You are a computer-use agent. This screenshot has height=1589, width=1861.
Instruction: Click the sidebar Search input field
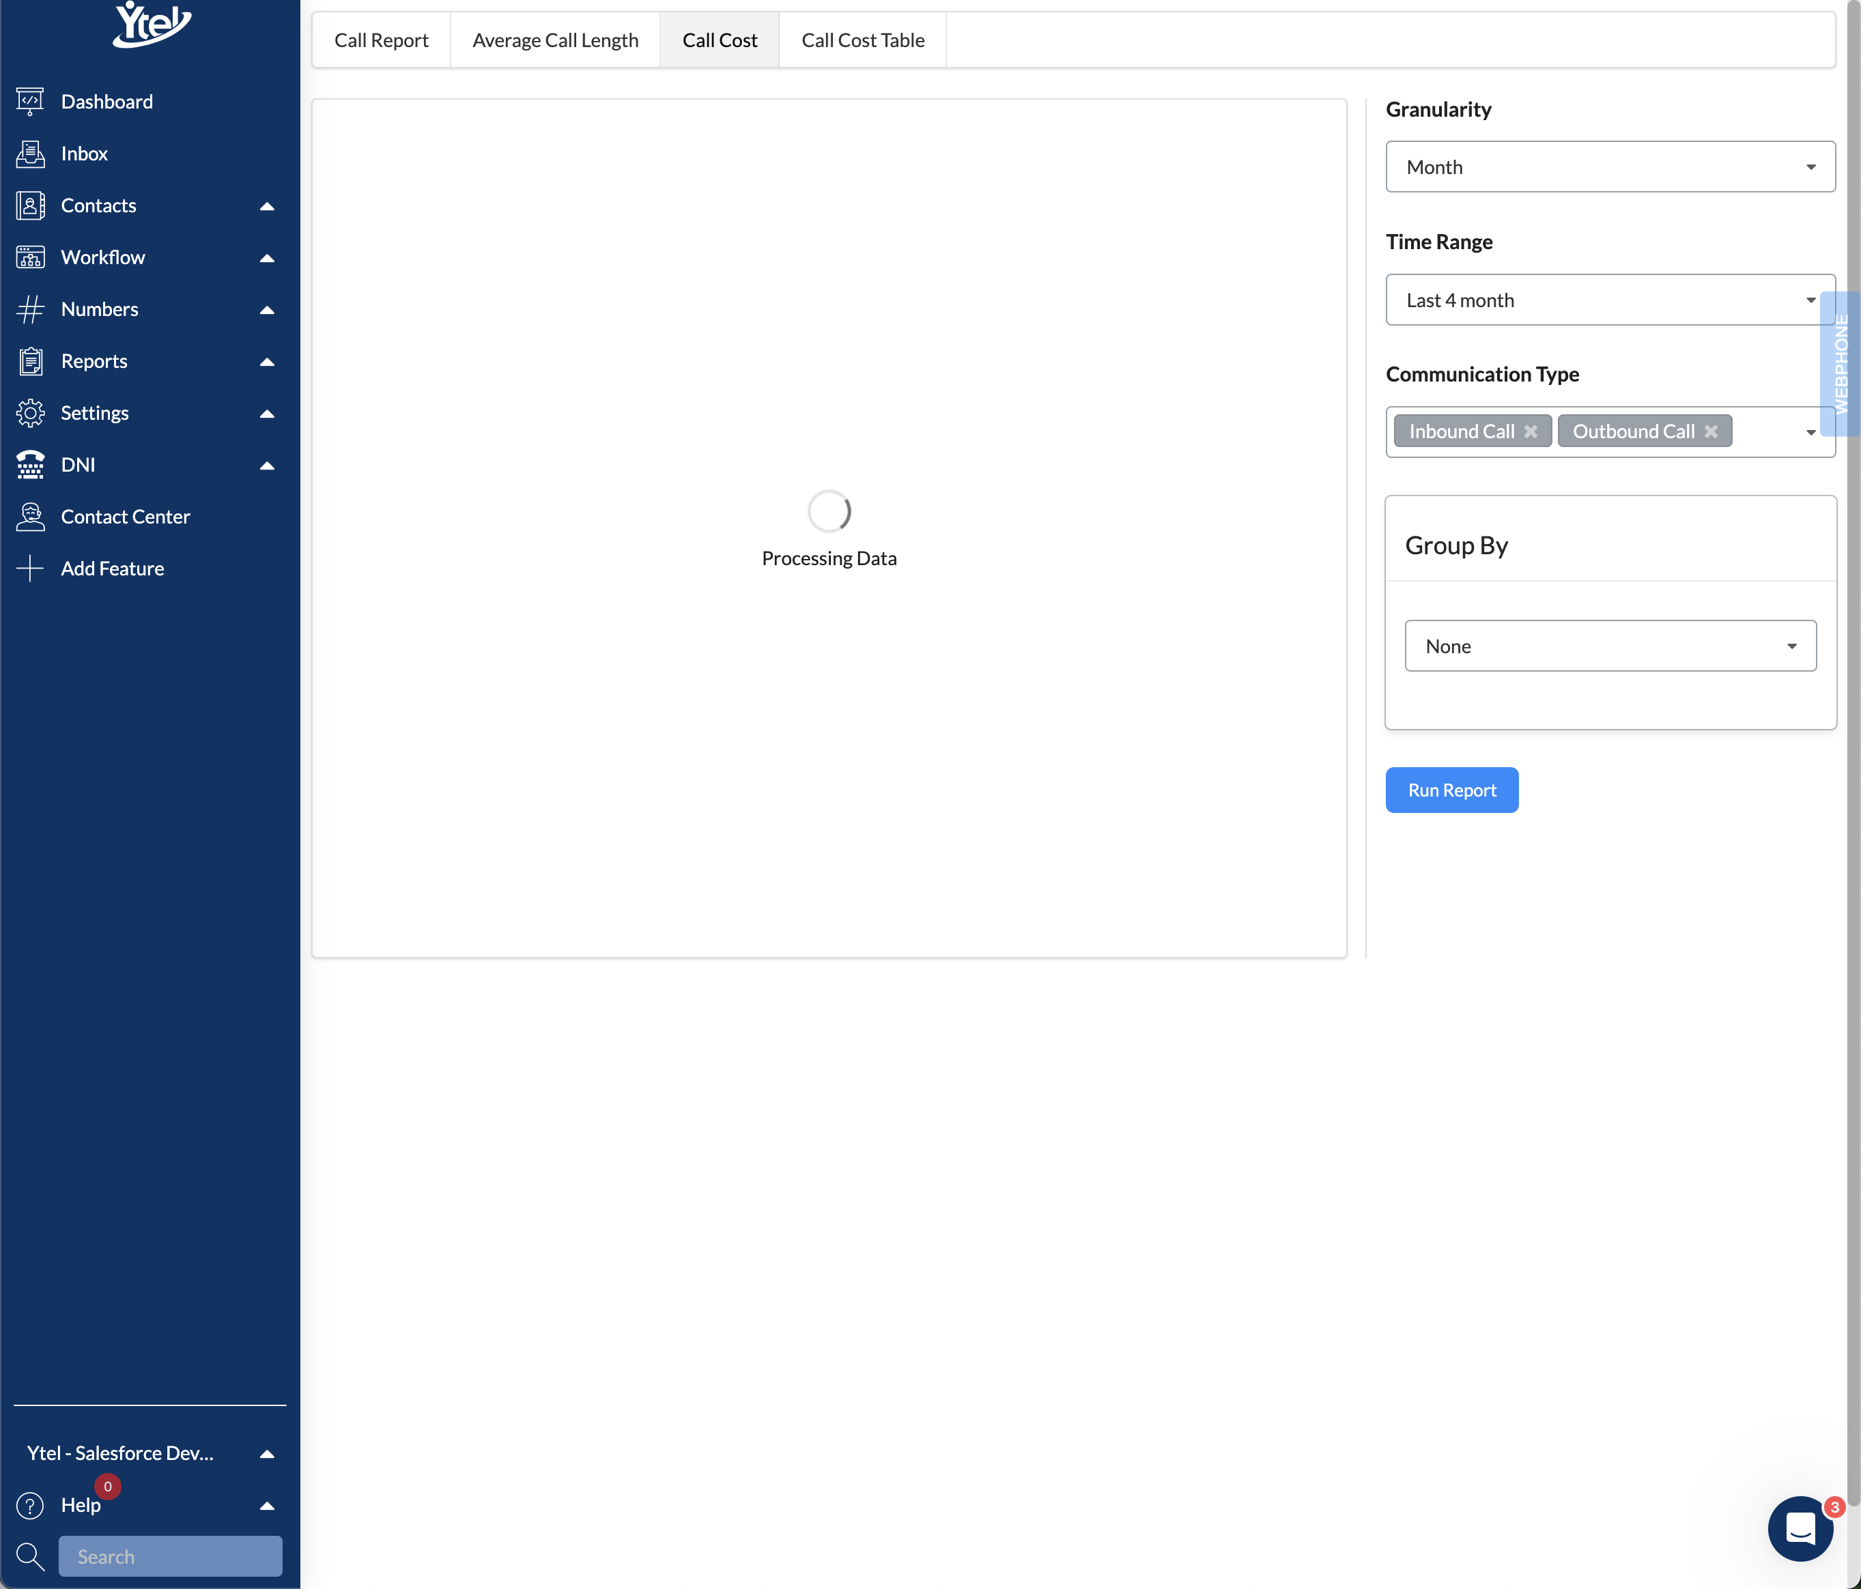click(171, 1557)
